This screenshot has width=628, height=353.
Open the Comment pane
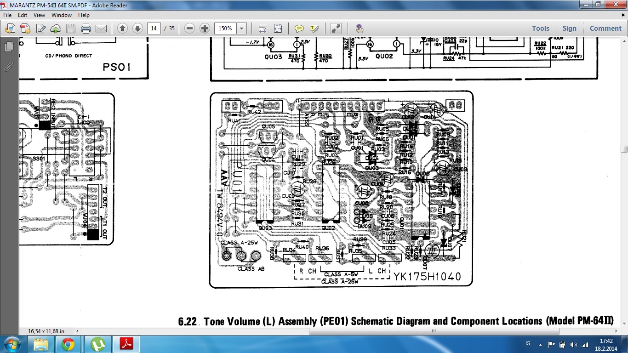[605, 28]
